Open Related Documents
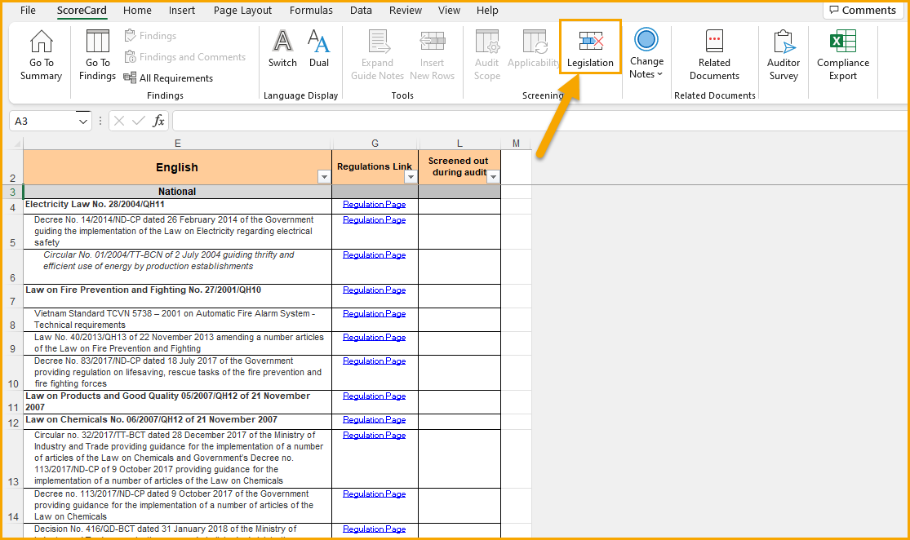 (714, 55)
